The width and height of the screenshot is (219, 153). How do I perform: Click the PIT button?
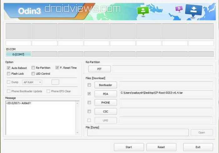tap(99, 69)
